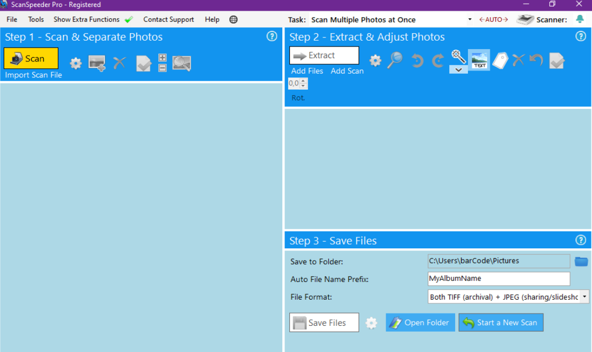Click the Auto File Name Prefix field

point(499,279)
